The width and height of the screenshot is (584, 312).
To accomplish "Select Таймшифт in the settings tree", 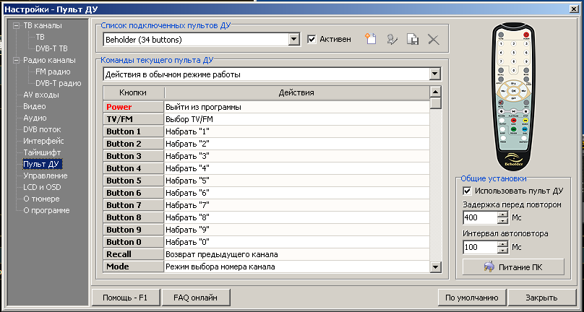I will click(x=41, y=152).
